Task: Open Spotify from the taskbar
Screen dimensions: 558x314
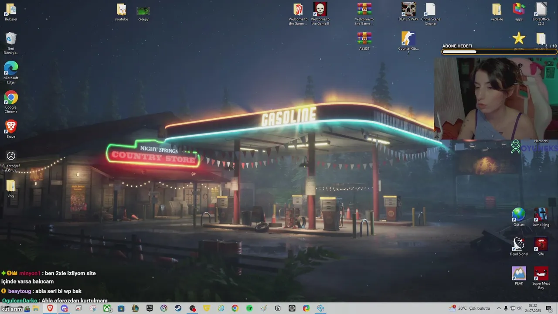Action: pyautogui.click(x=249, y=308)
